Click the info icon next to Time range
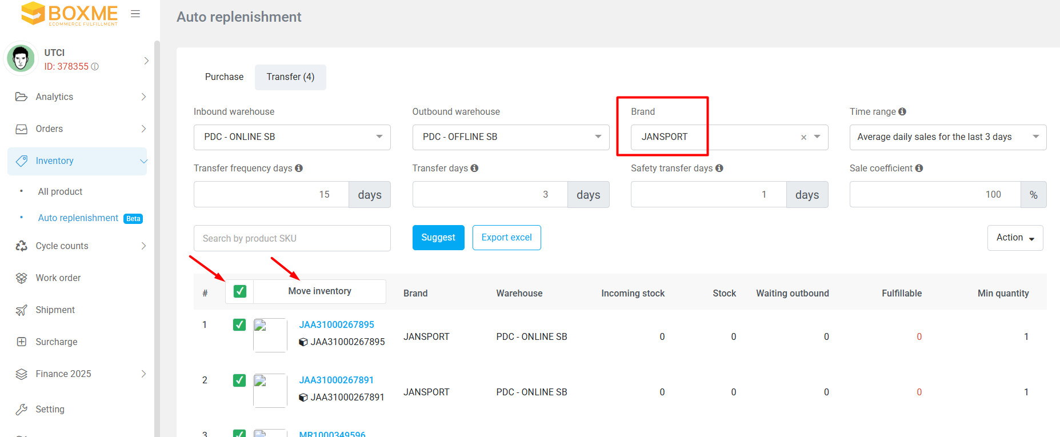 click(x=902, y=111)
